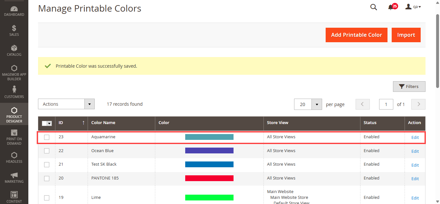Select the Aquamarine row checkbox

pyautogui.click(x=47, y=137)
